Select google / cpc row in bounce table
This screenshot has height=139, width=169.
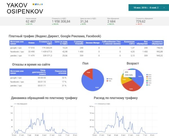point(38,78)
